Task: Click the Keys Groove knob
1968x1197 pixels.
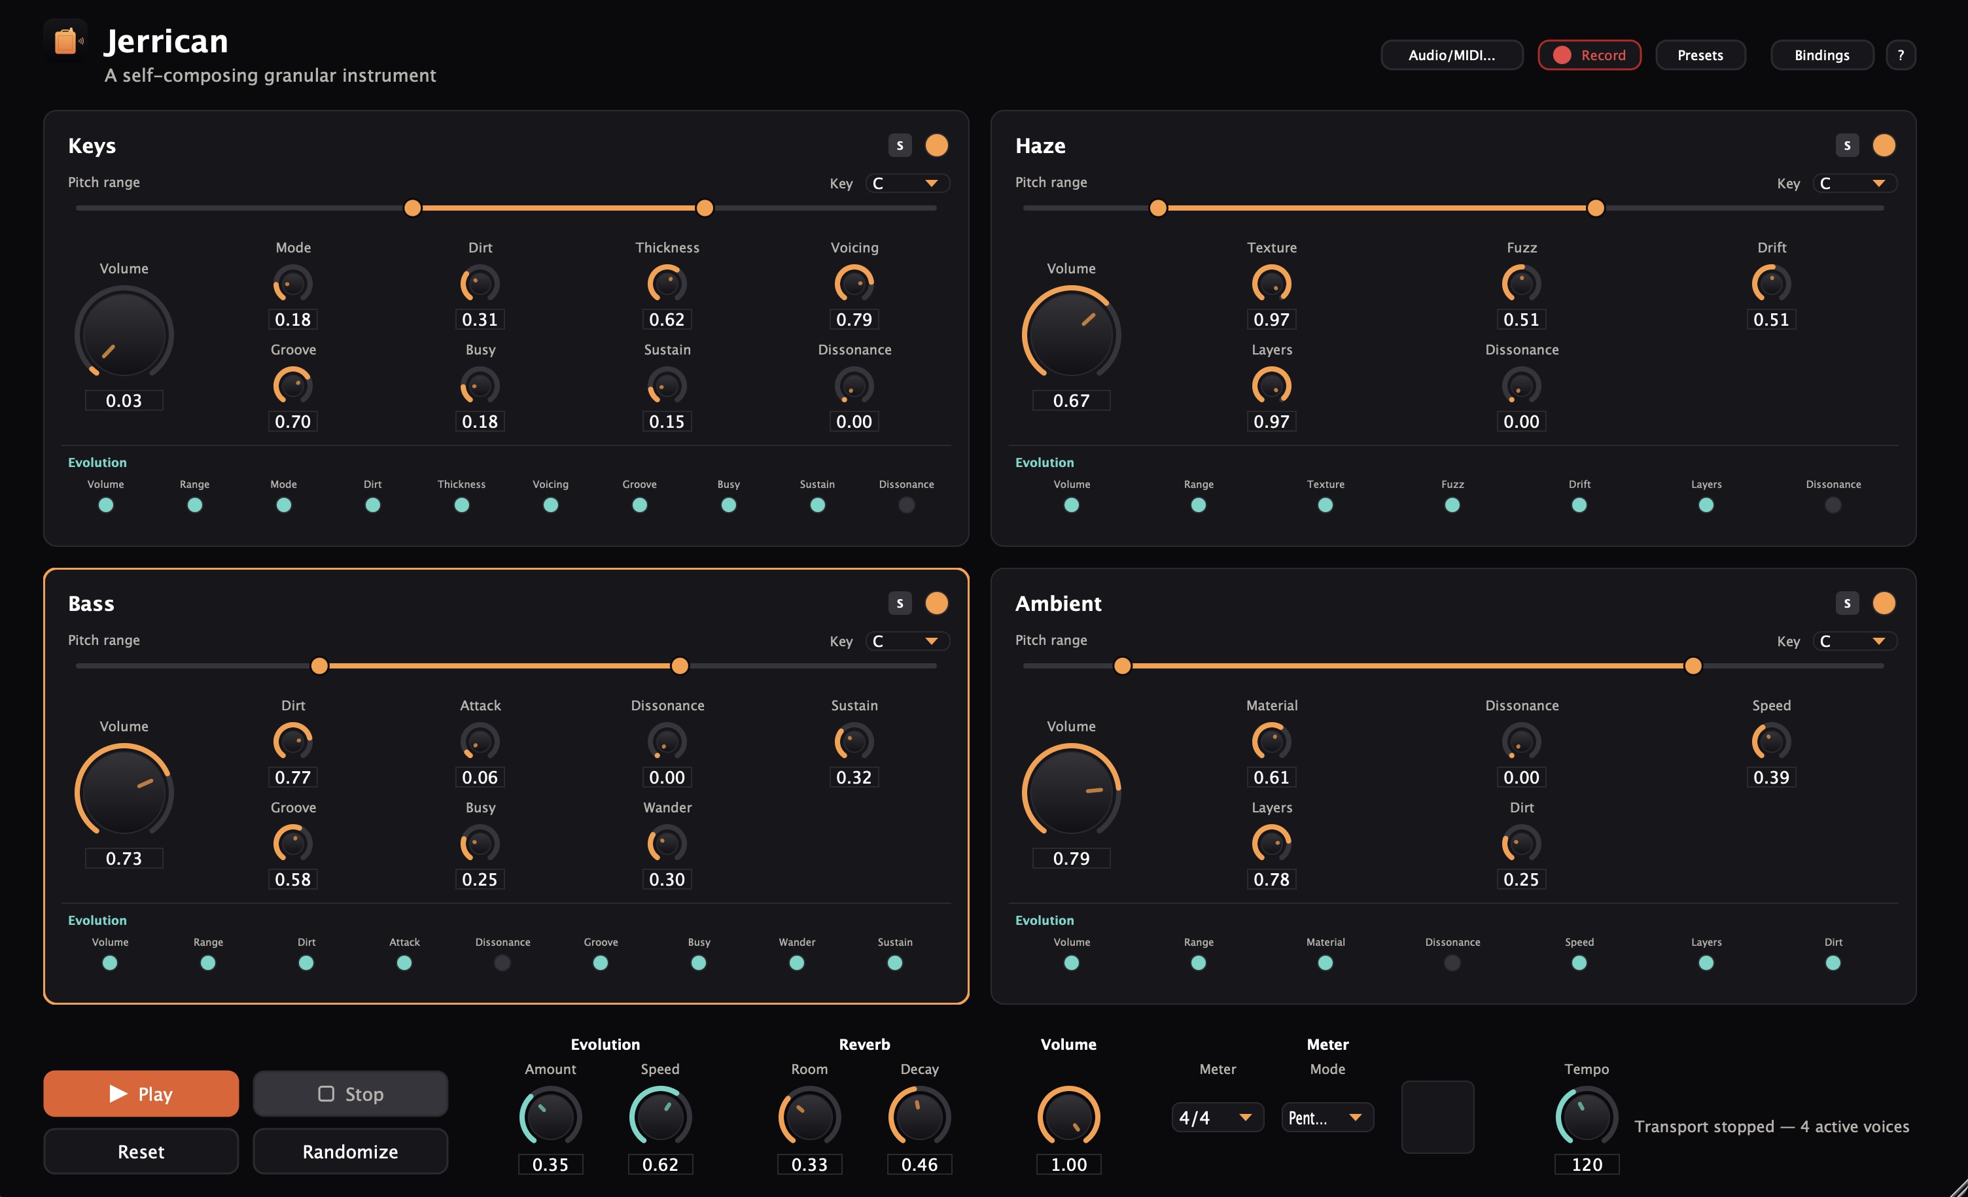Action: (x=293, y=386)
